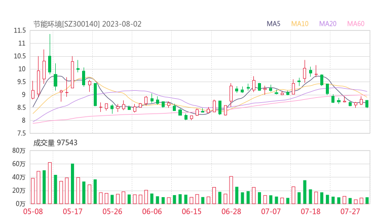This screenshot has height=223, width=375.
Task: Click the 20万 volume axis label
Action: pyautogui.click(x=19, y=191)
